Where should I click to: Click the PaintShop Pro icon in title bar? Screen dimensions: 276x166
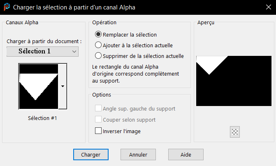7,7
